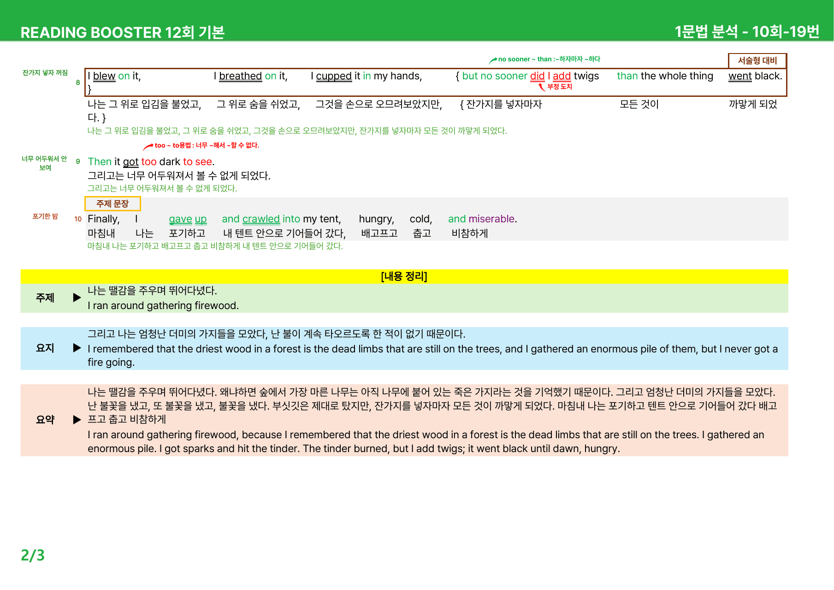Image resolution: width=834 pixels, height=590 pixels.
Task: Click the 요약 section label
Action: (x=45, y=420)
